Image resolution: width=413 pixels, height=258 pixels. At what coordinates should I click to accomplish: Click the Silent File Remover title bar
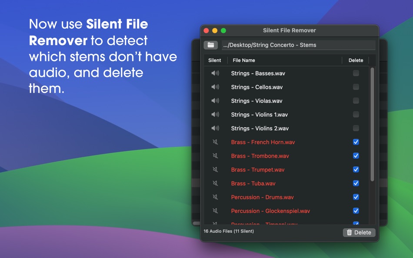tap(290, 30)
